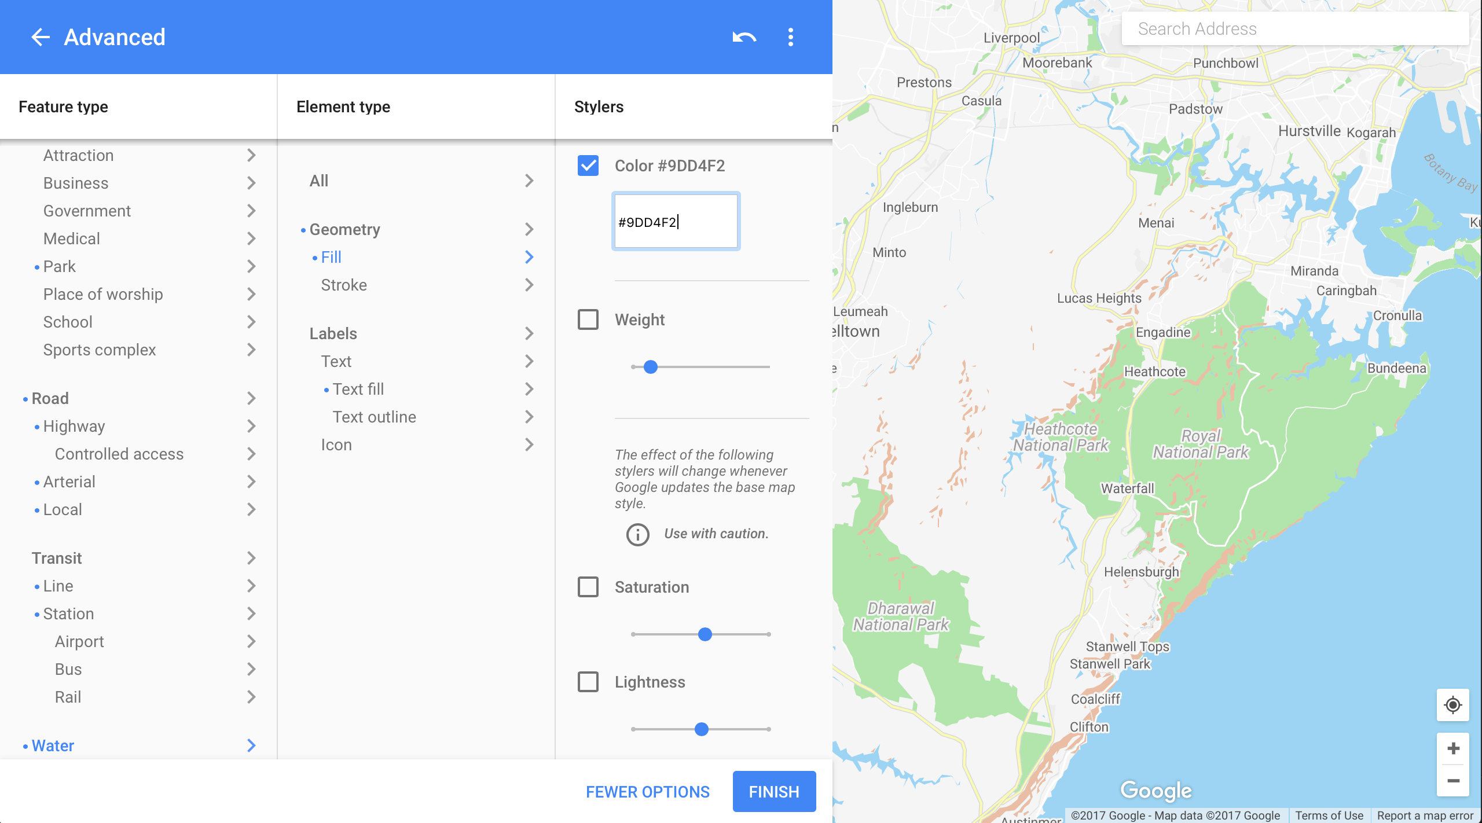Screen dimensions: 1482x823
Task: Open Report a map error link
Action: 1425,815
